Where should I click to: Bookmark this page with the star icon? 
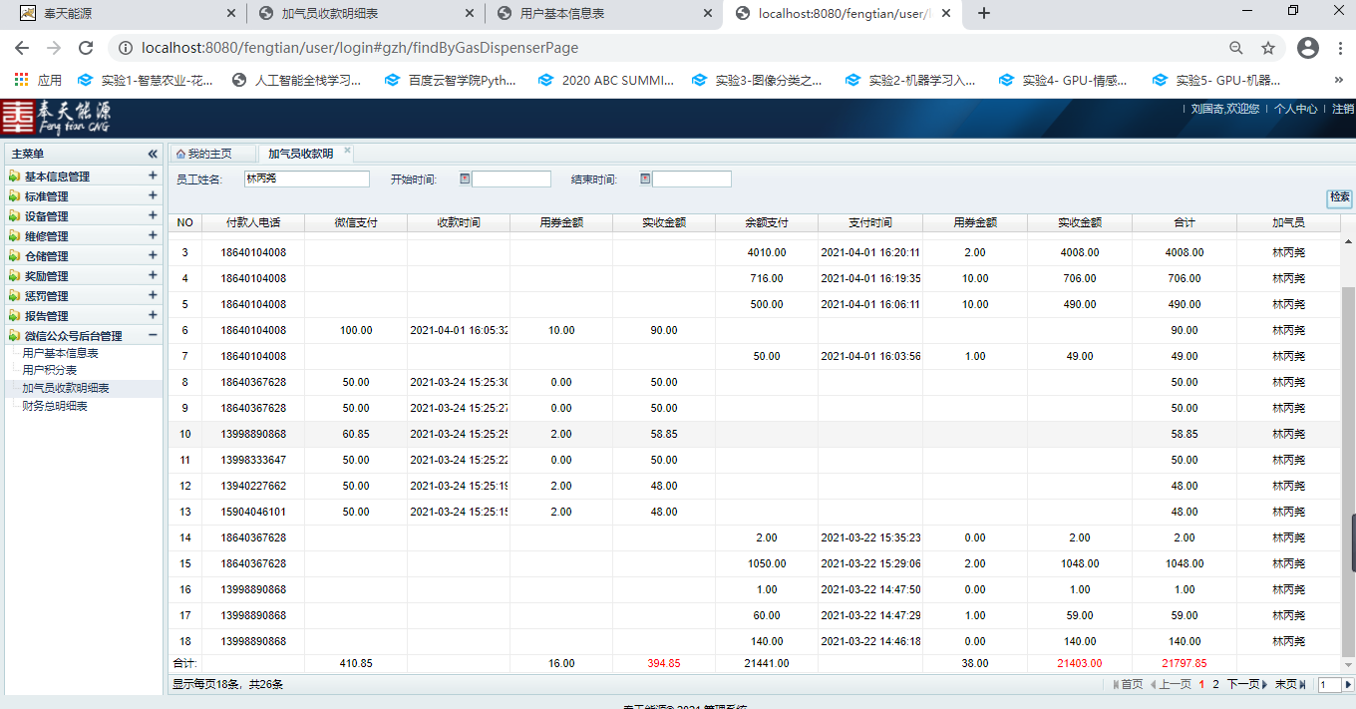tap(1268, 48)
